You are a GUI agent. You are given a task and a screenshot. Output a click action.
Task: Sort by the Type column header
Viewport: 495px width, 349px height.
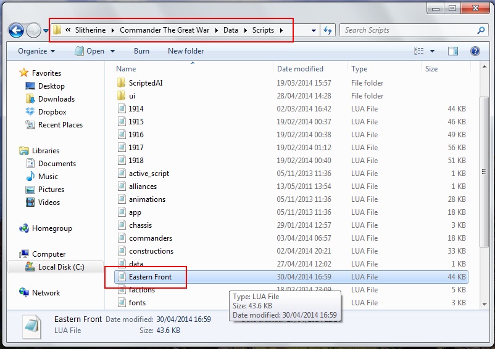359,69
